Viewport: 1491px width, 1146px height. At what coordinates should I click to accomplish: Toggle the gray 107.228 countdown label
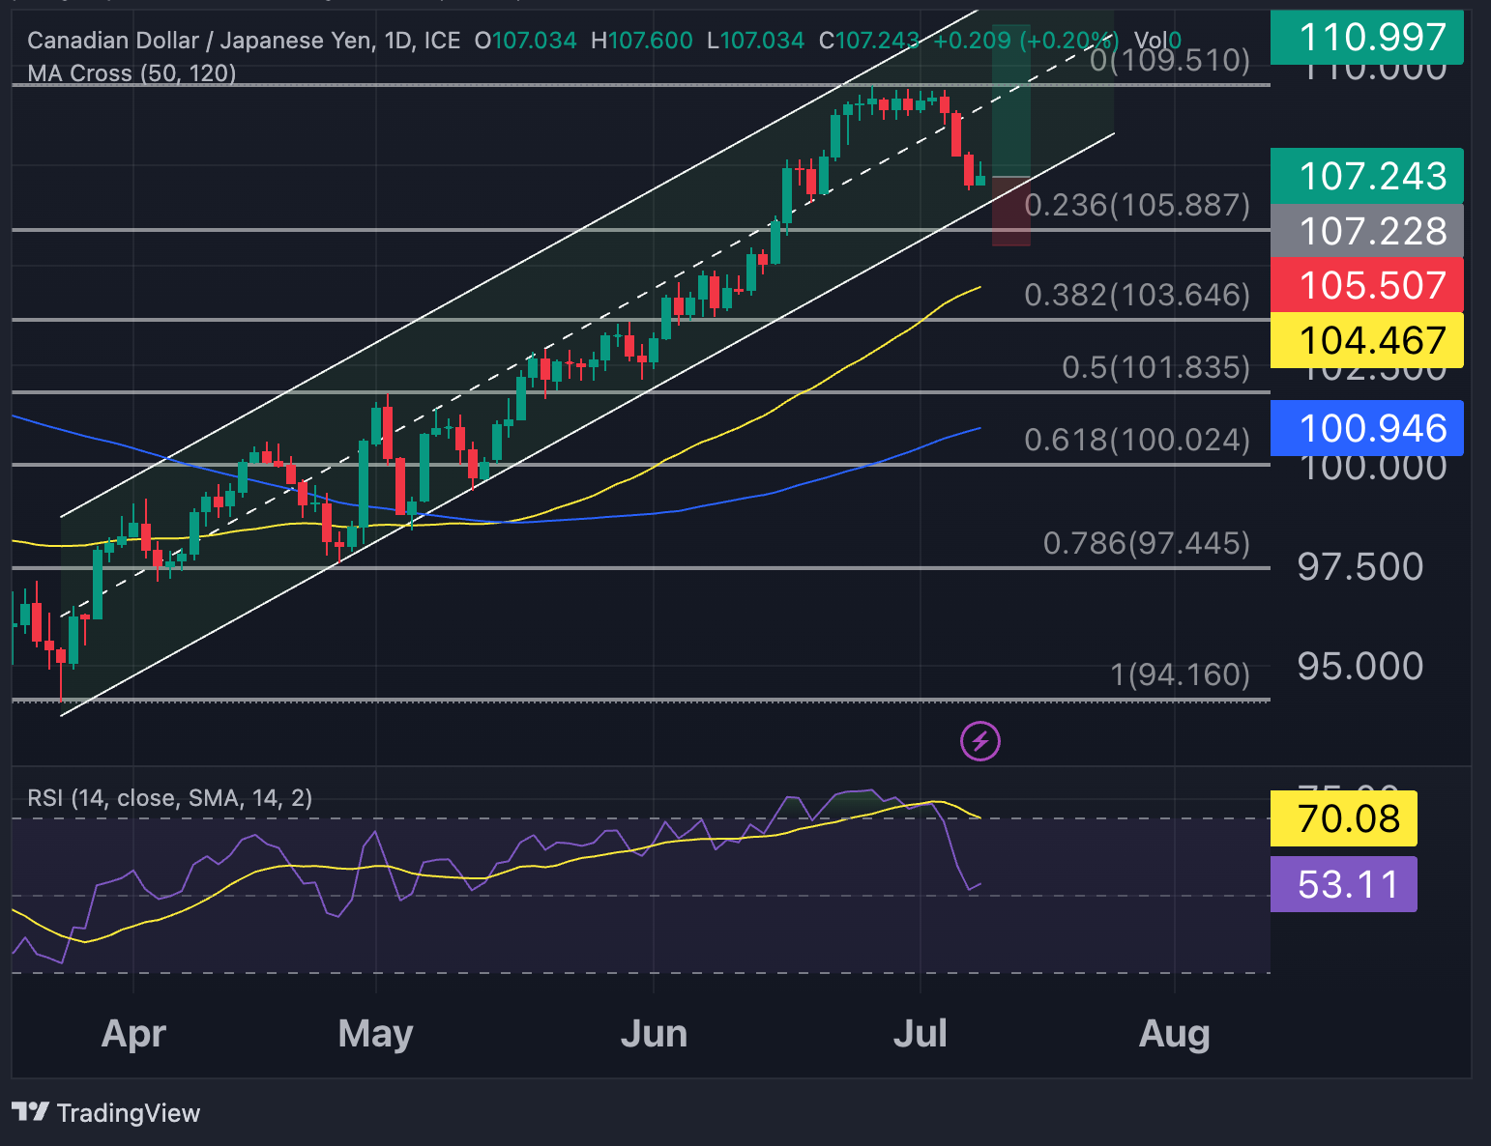1366,231
